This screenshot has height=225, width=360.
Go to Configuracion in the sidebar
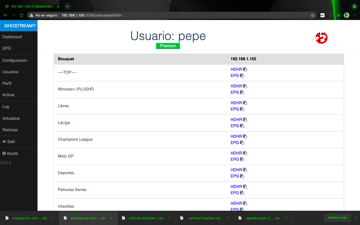(15, 60)
